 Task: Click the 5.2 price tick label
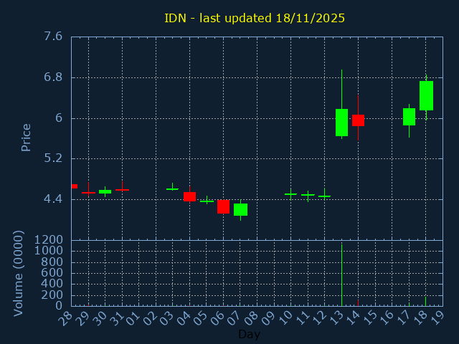(53, 158)
